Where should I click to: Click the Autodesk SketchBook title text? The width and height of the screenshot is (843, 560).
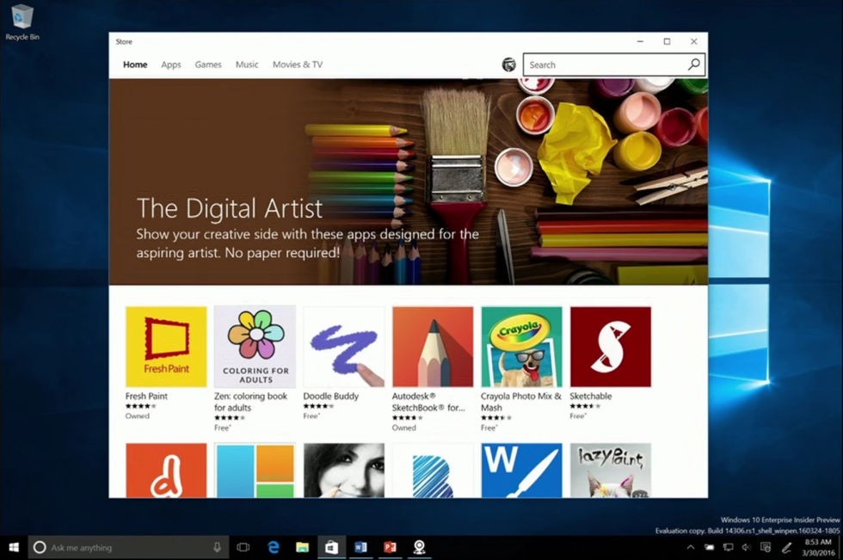(428, 402)
